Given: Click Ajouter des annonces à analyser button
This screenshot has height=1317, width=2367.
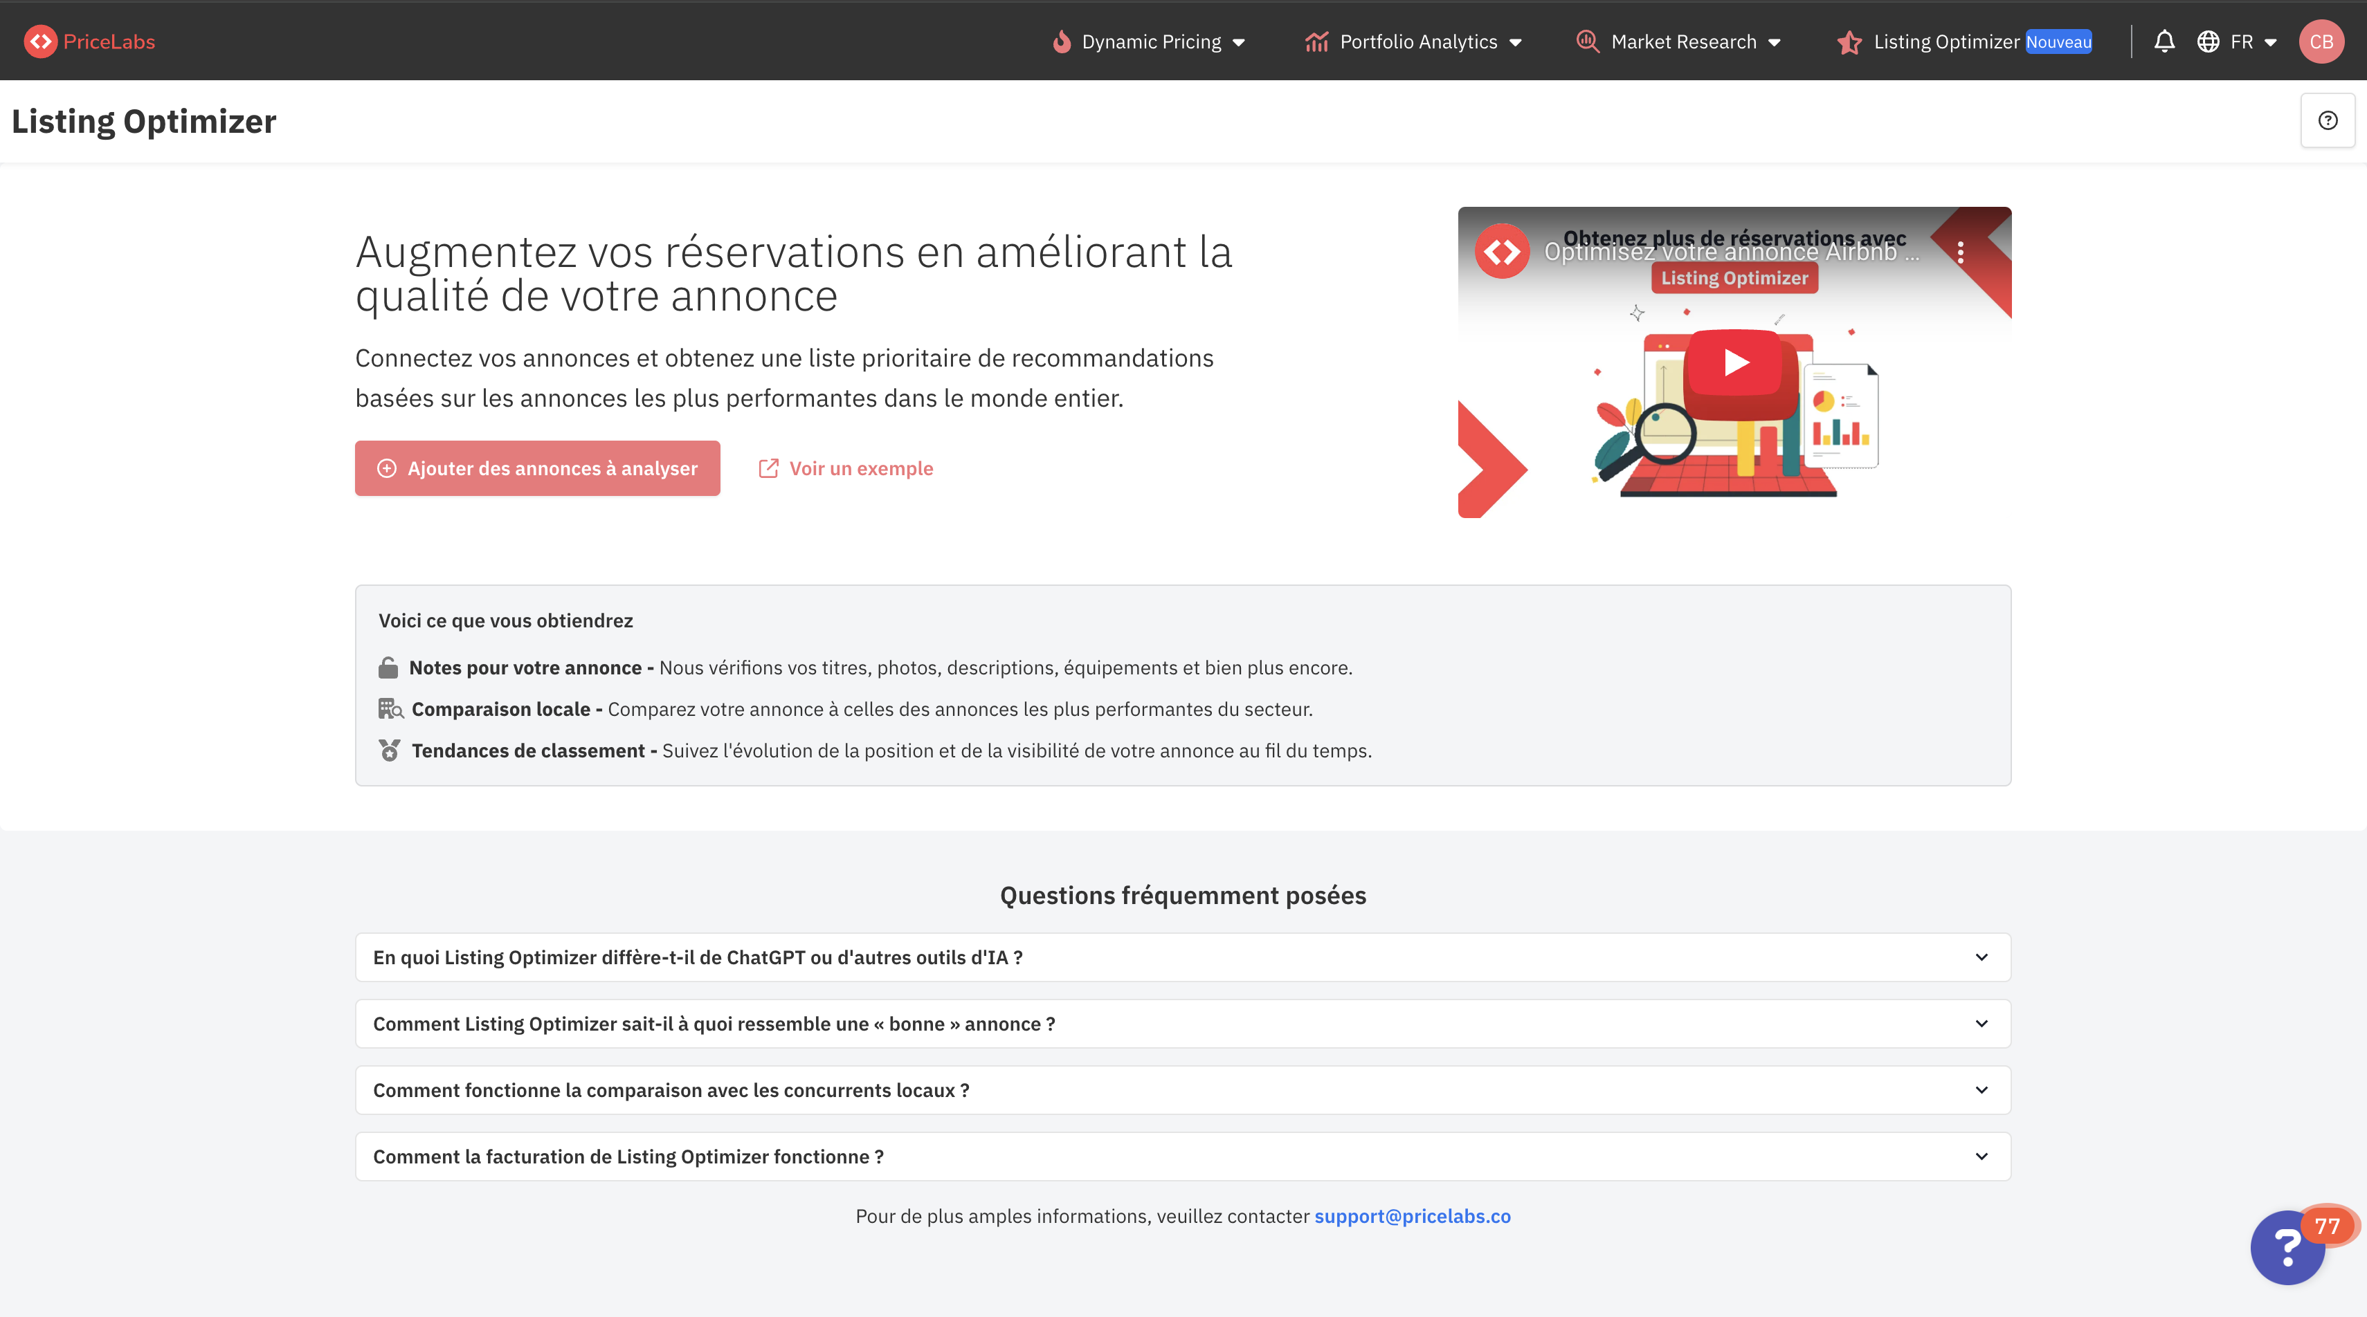Looking at the screenshot, I should [x=538, y=468].
